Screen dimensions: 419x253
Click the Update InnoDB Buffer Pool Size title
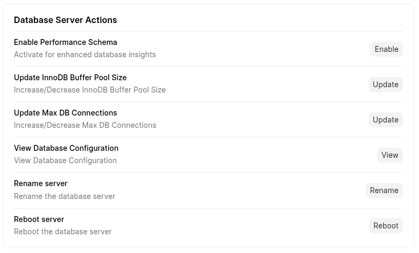click(x=70, y=78)
